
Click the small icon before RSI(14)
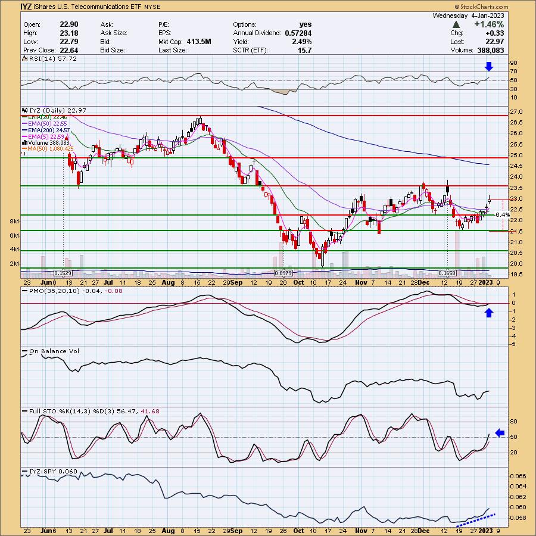[x=24, y=59]
